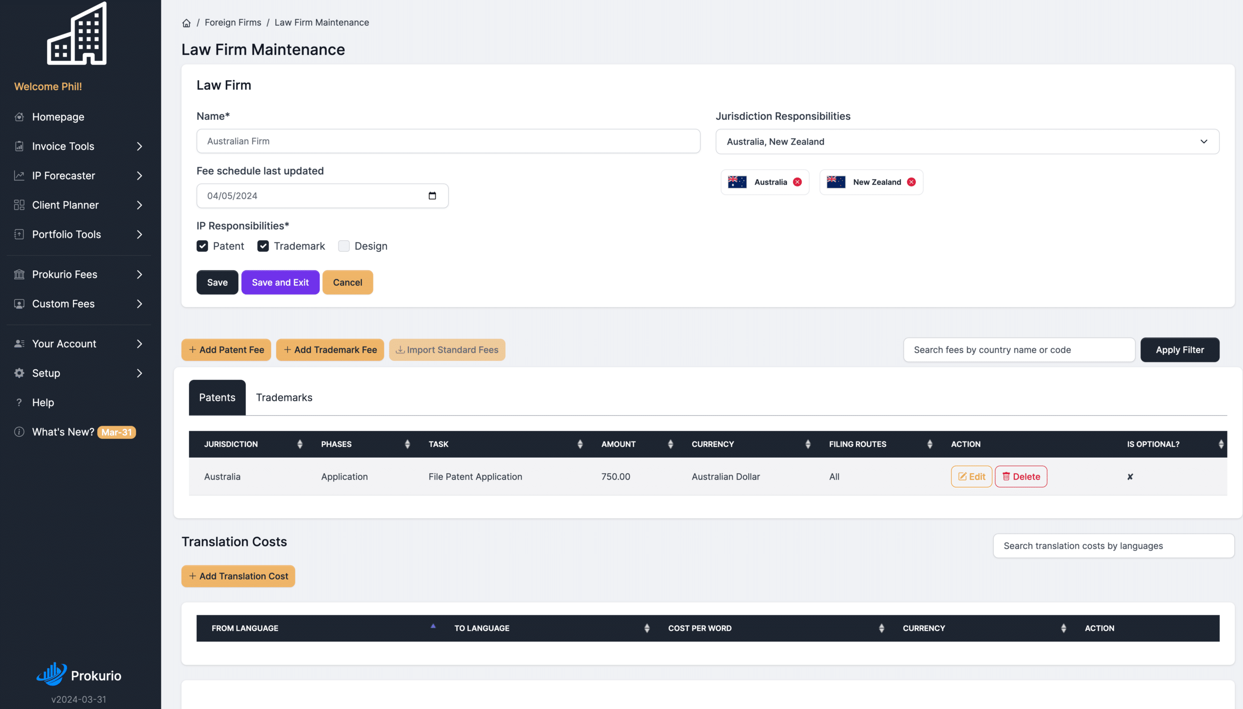Viewport: 1243px width, 709px height.
Task: Remove the Australia jurisdiction chip
Action: coord(797,182)
